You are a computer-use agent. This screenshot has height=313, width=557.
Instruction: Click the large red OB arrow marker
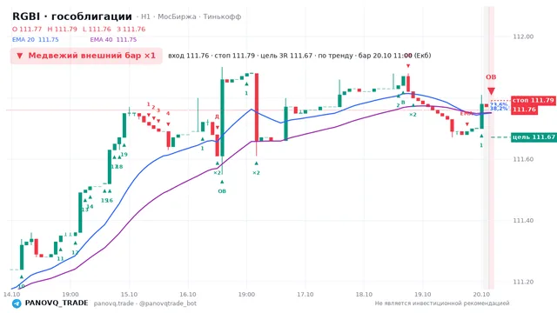coord(491,91)
